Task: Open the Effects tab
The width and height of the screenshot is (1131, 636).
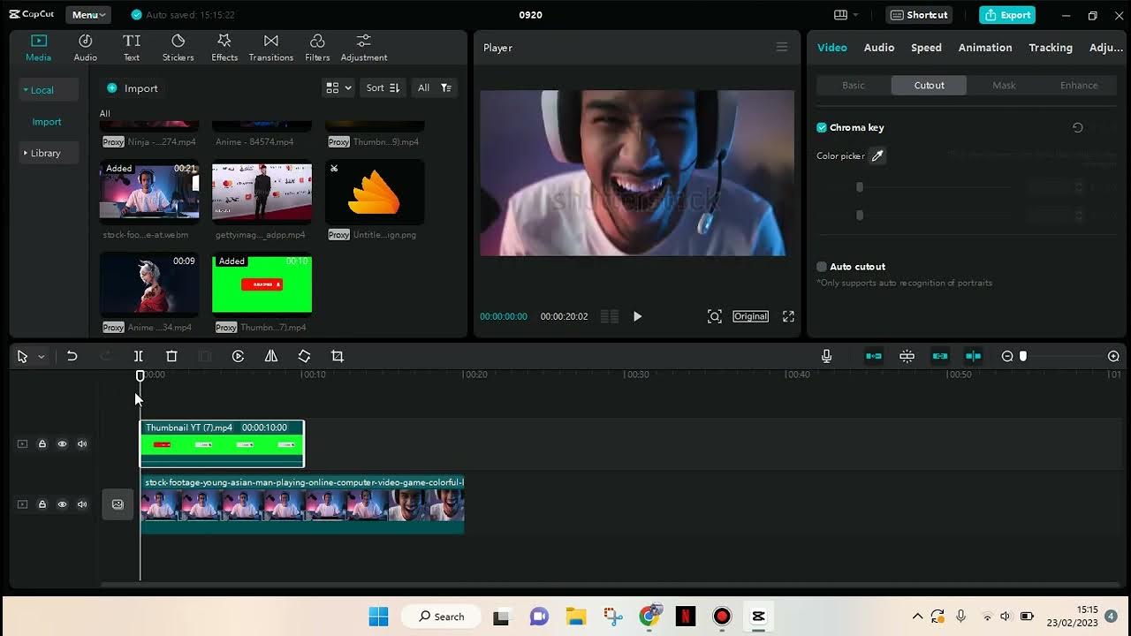Action: (x=224, y=48)
